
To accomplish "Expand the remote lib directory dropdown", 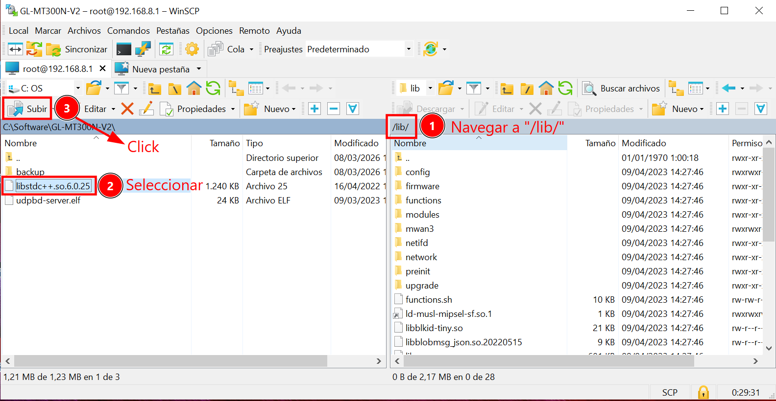I will point(430,89).
